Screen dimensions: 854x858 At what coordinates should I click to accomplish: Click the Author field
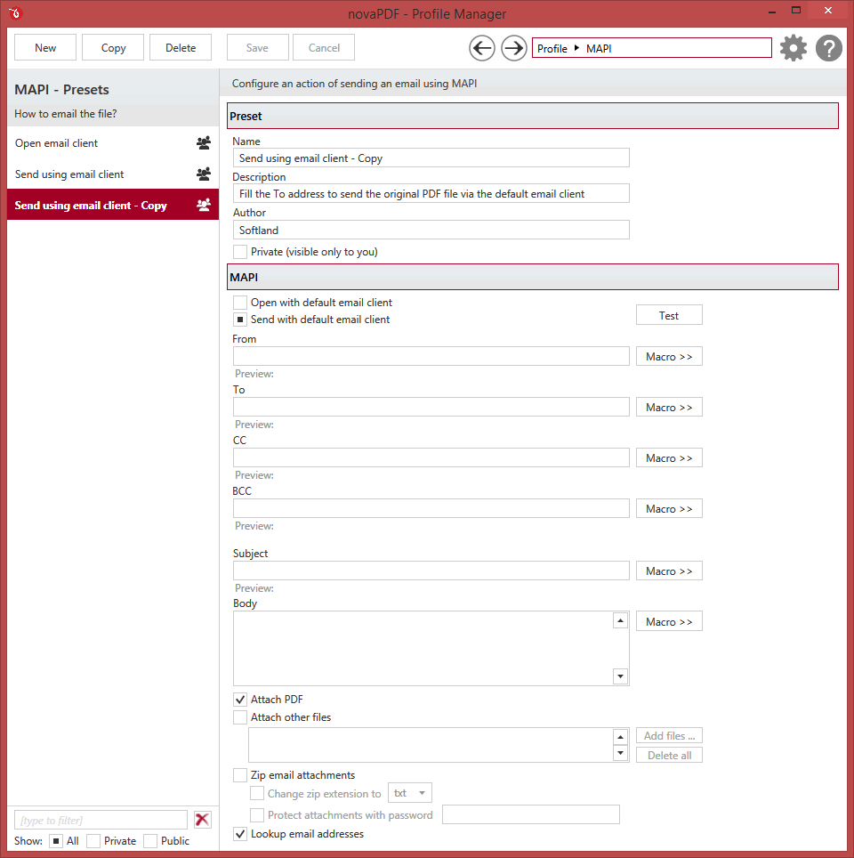[x=431, y=230]
